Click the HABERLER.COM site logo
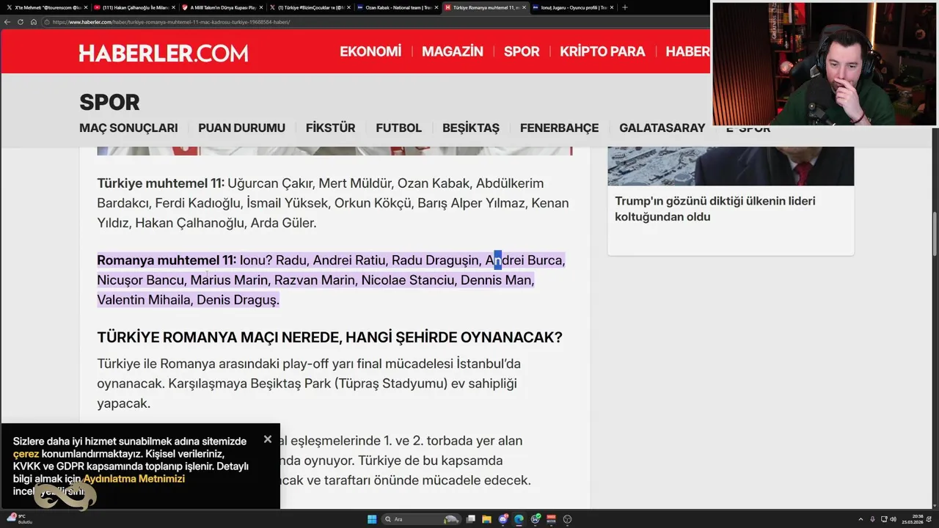Image resolution: width=939 pixels, height=528 pixels. click(x=164, y=53)
